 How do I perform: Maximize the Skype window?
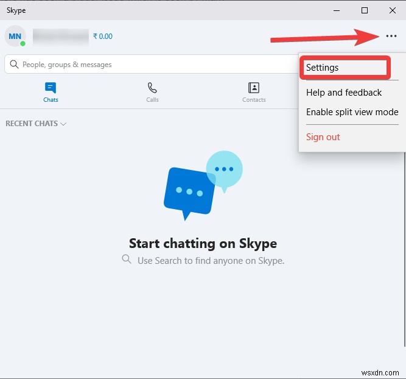tap(365, 10)
